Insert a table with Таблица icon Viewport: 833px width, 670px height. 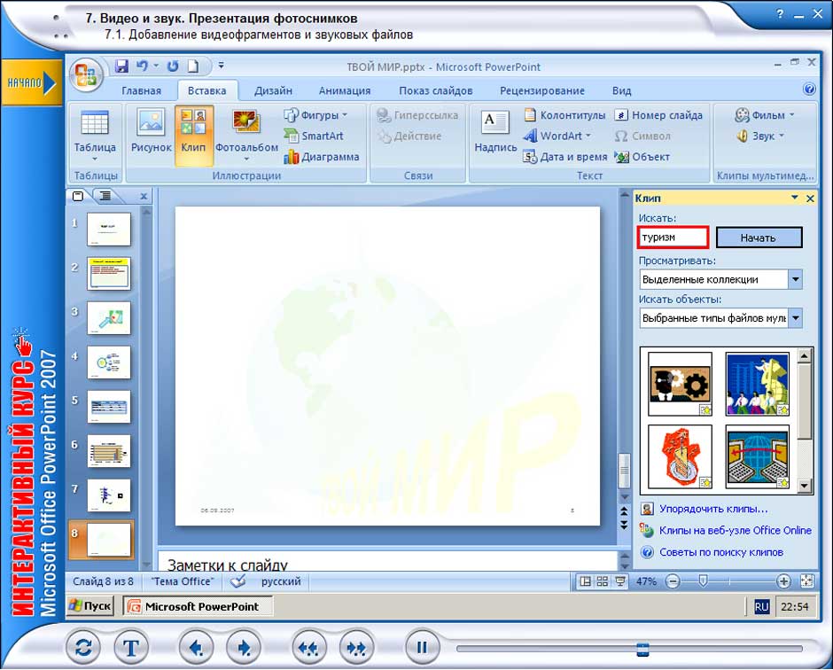(95, 133)
